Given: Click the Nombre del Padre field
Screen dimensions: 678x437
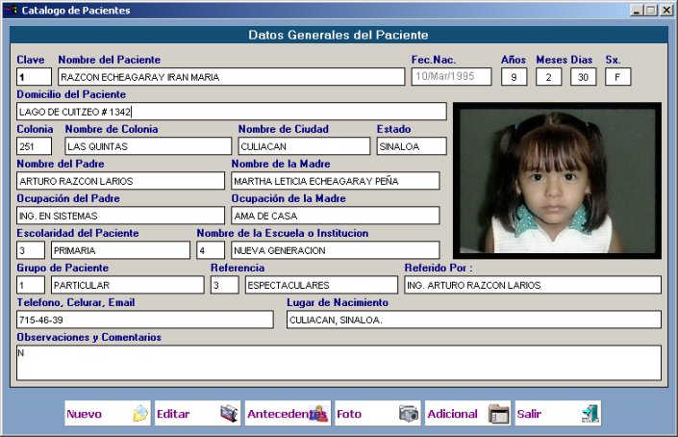Looking at the screenshot, I should [x=120, y=181].
